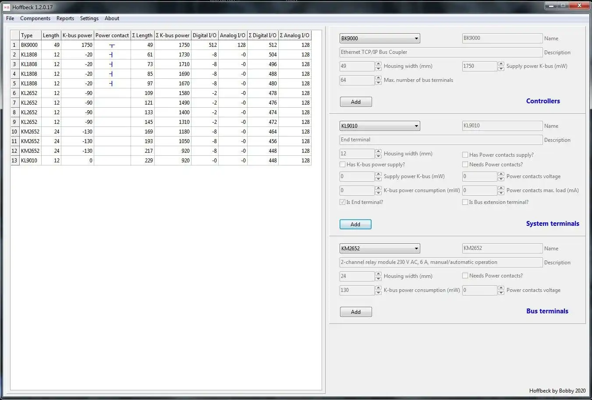This screenshot has width=592, height=400.
Task: Click the Σ Analog I/O column header
Action: [x=294, y=35]
